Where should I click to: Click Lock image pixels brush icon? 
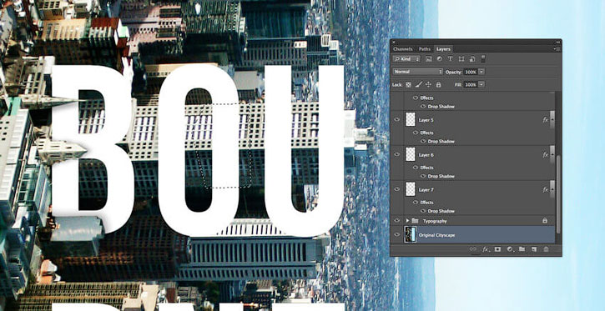pyautogui.click(x=419, y=84)
